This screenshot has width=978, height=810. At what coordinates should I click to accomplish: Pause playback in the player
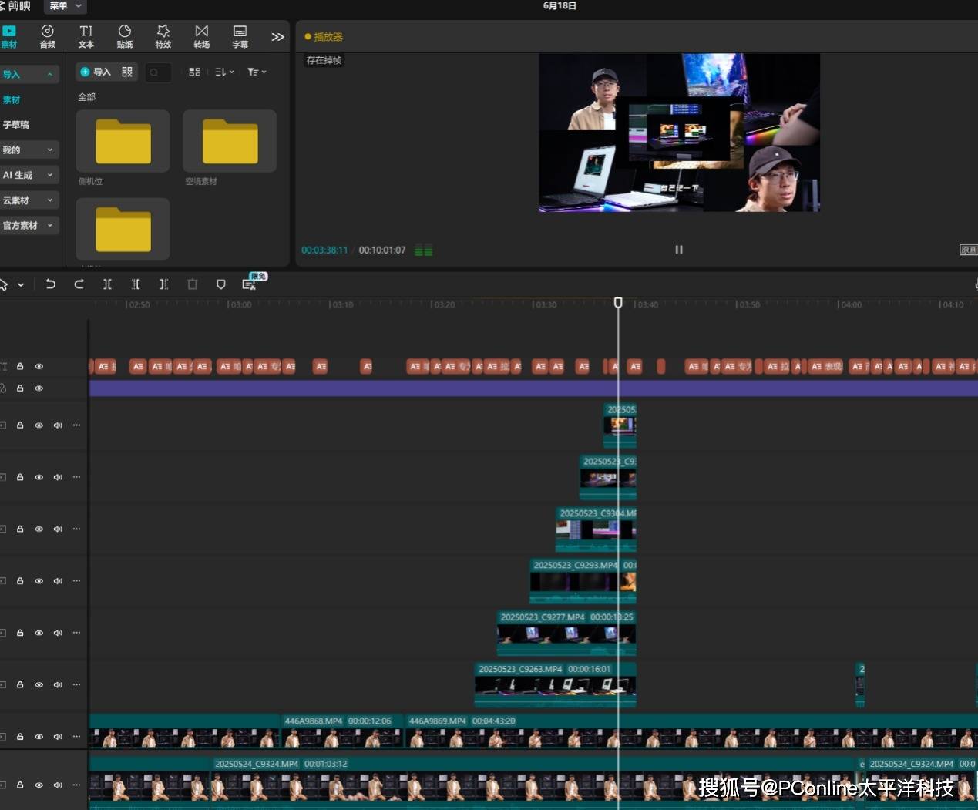(679, 250)
